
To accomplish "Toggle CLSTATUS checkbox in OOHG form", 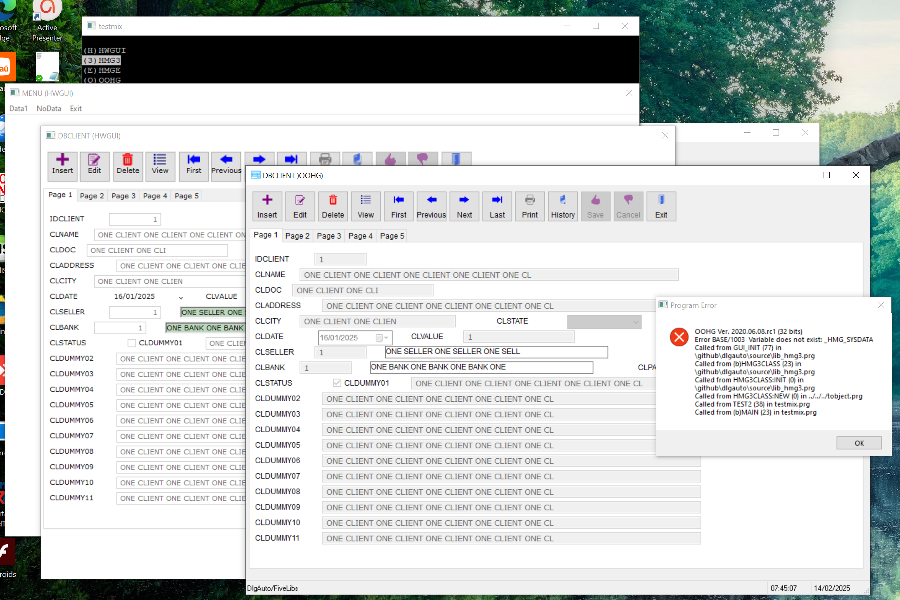I will 337,383.
